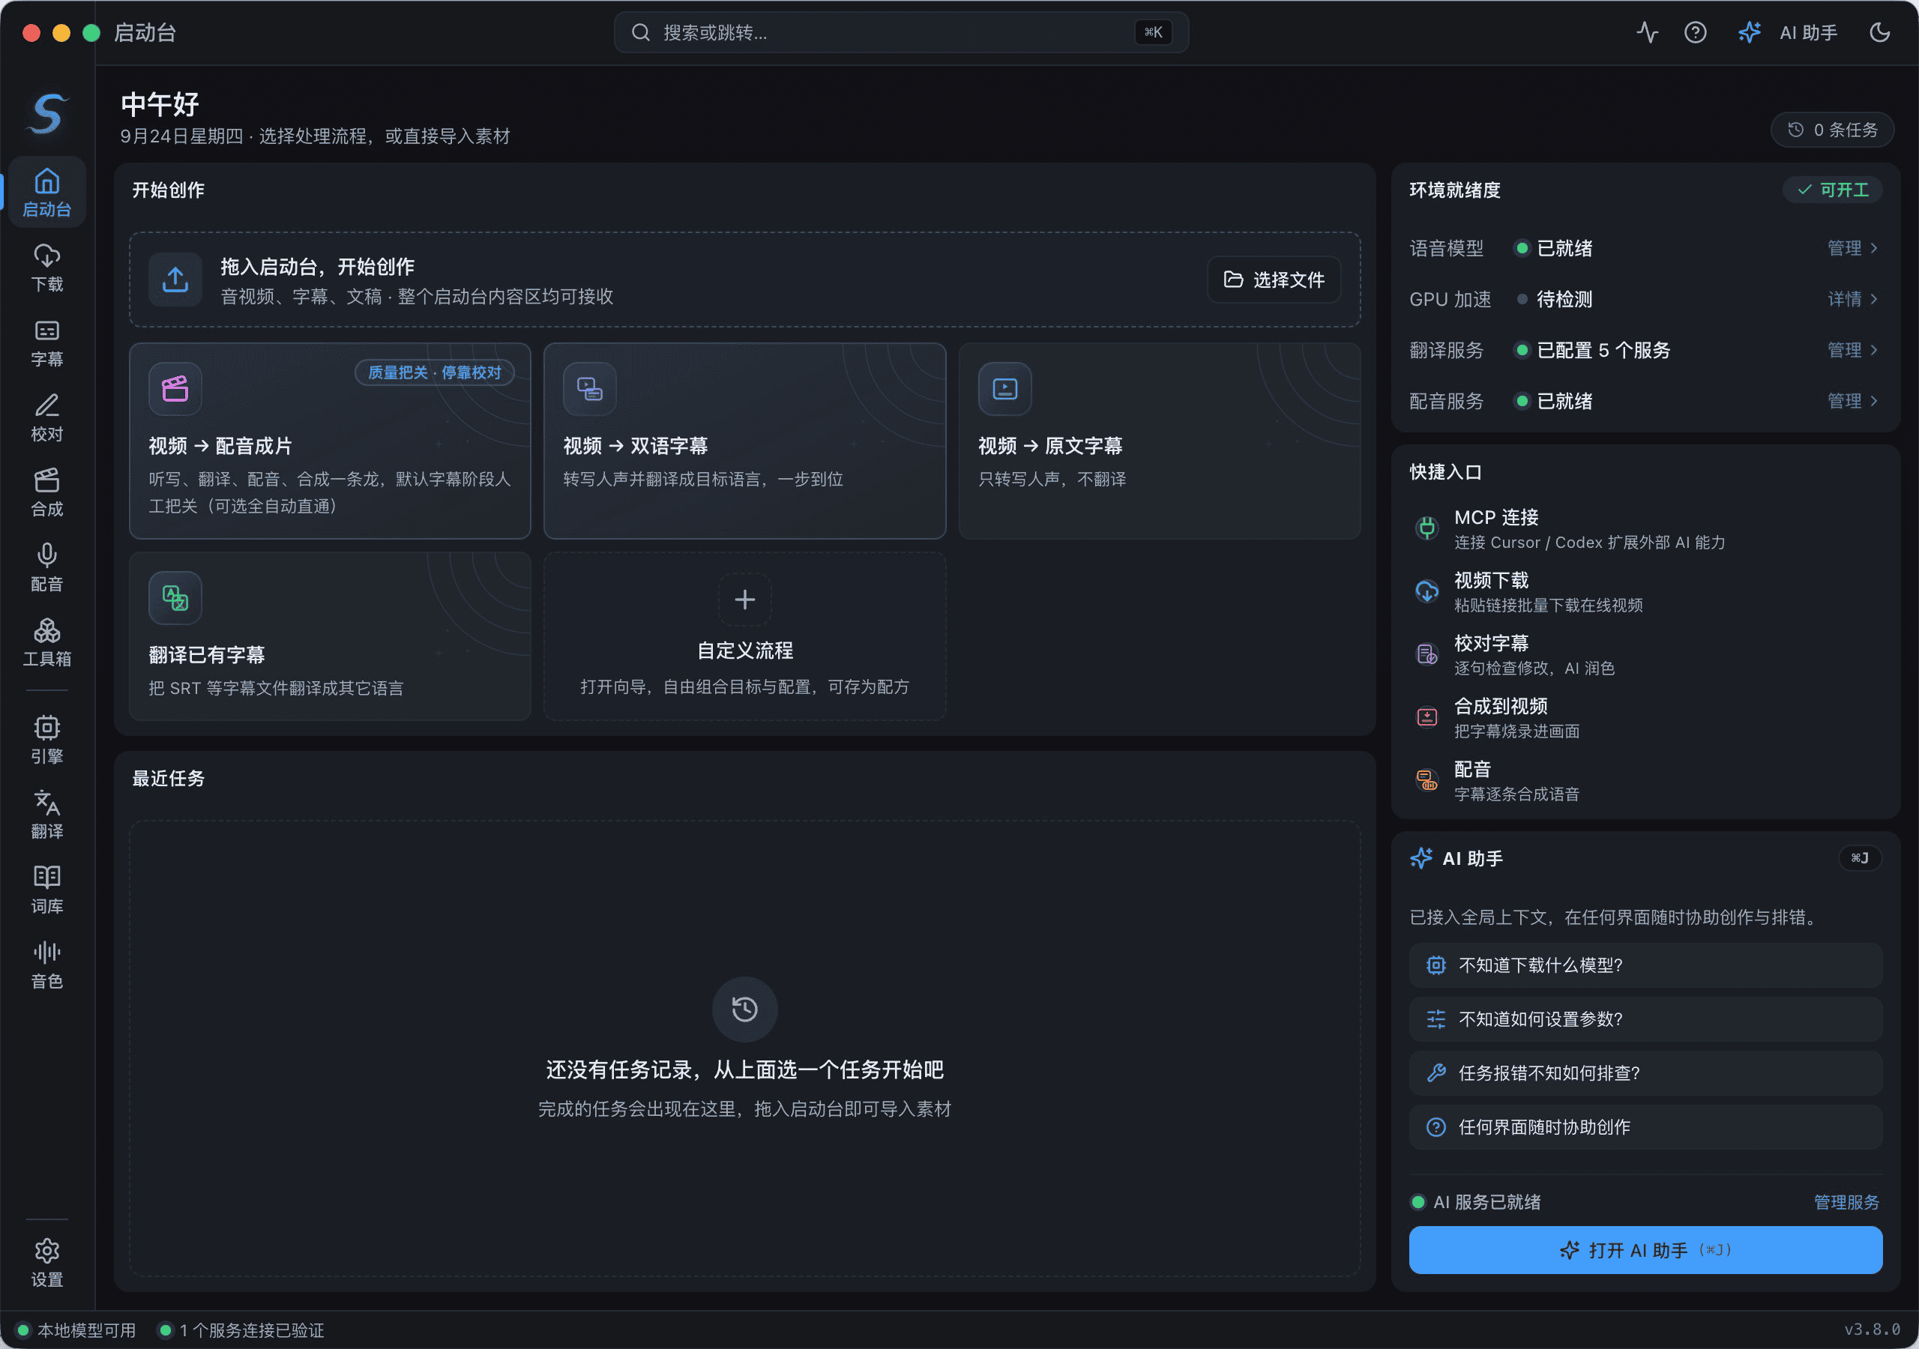Select the 视频 → 双语字幕 workflow card
This screenshot has width=1919, height=1349.
coord(744,441)
